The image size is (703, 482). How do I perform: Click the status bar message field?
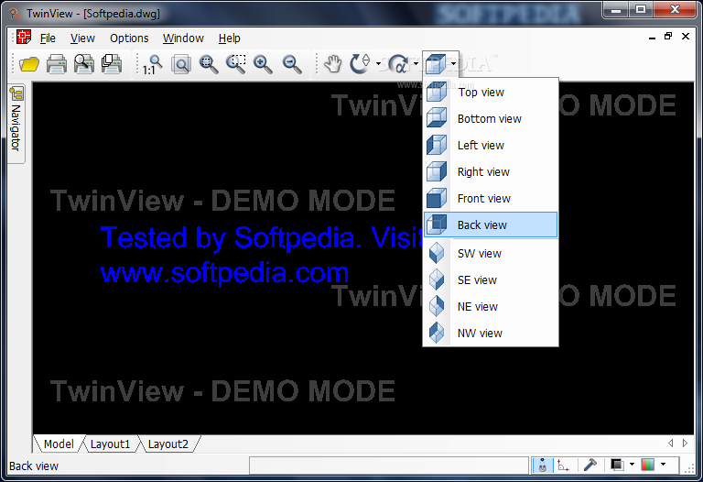coord(389,466)
